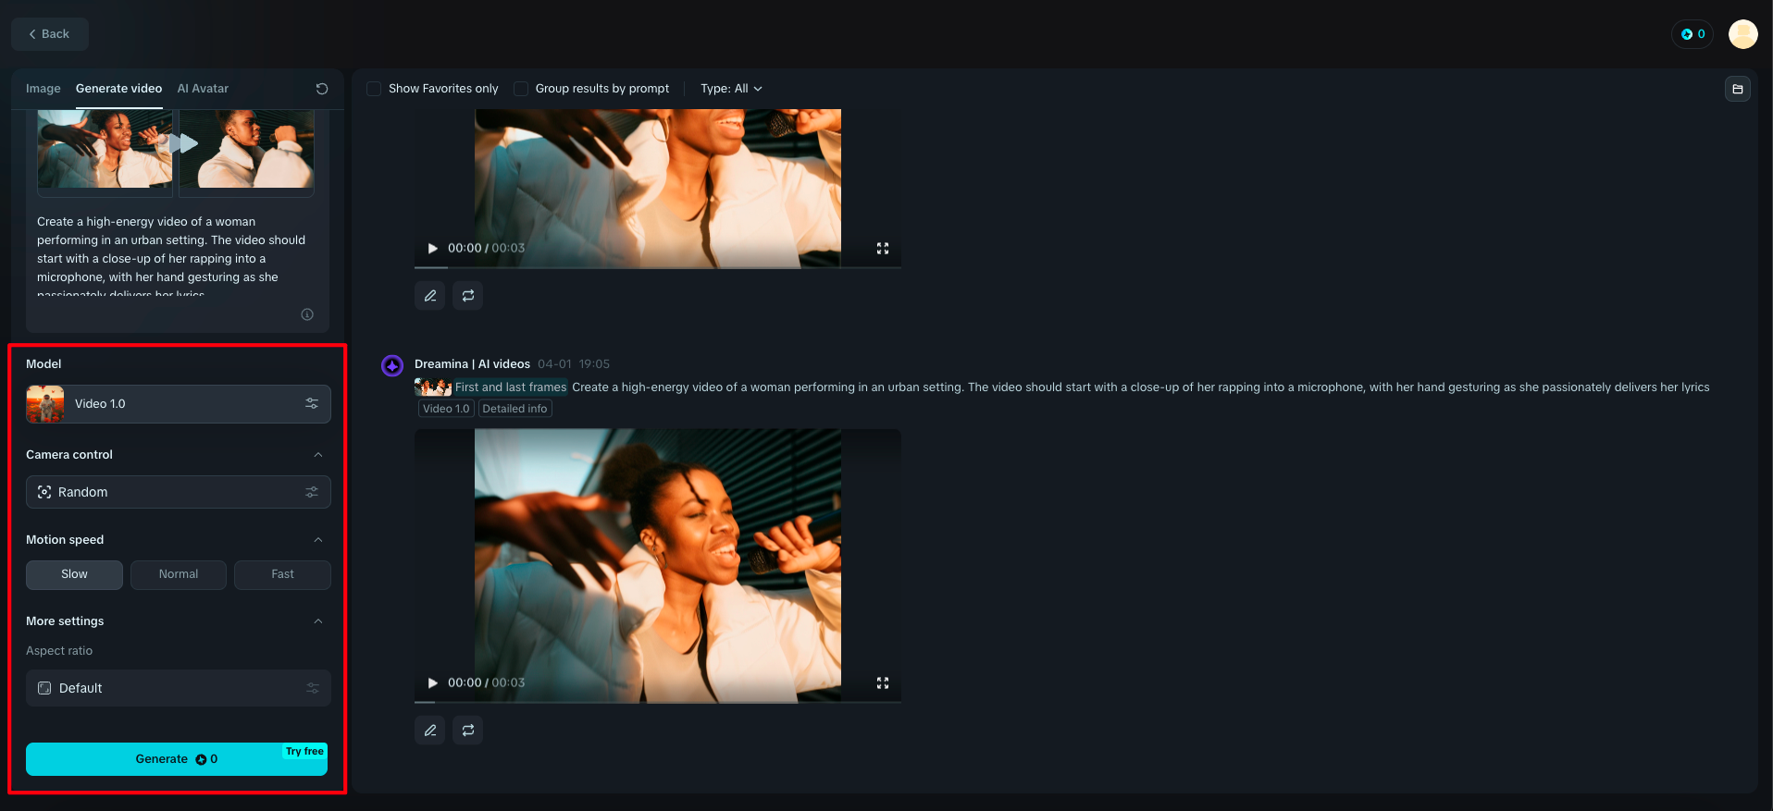Enable Show Favorites only checkbox
This screenshot has width=1773, height=811.
[x=374, y=89]
